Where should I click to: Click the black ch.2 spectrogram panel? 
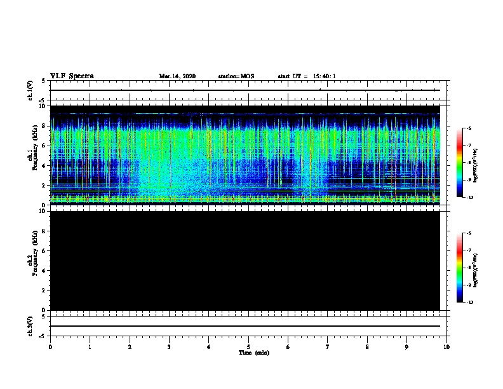245,261
